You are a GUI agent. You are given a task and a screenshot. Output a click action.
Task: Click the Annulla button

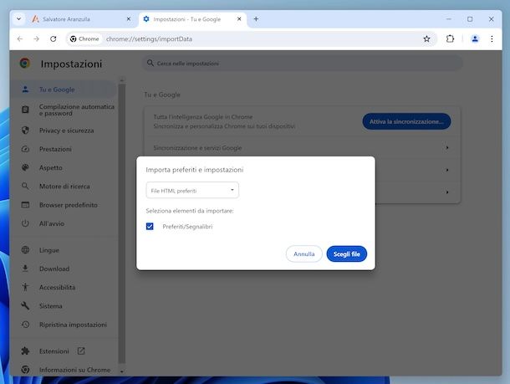coord(304,253)
